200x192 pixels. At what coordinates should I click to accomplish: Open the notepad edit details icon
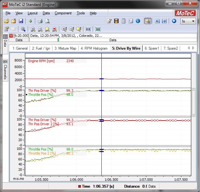[109, 21]
